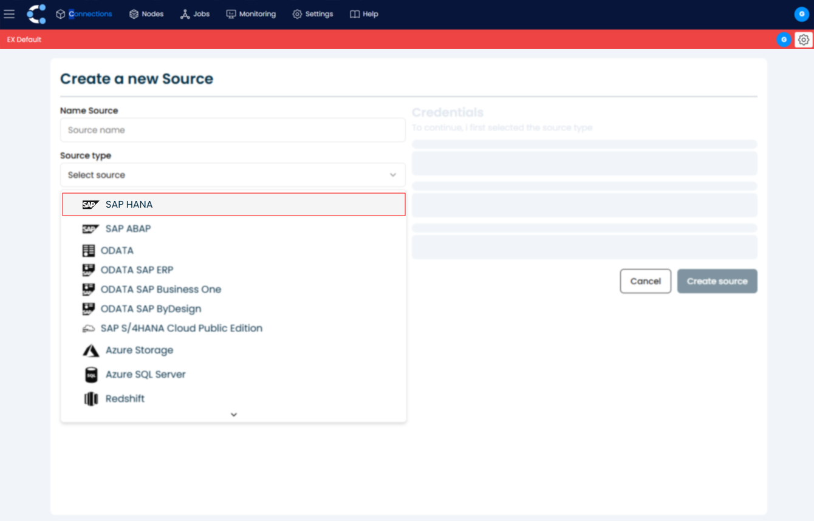The width and height of the screenshot is (814, 521).
Task: Select the SAP S/4HANA Cloud icon
Action: (x=89, y=328)
